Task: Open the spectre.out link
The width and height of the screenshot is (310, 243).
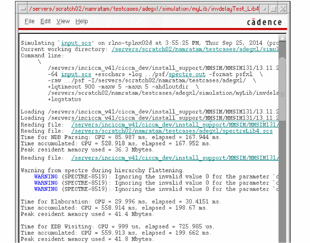Action: (187, 74)
